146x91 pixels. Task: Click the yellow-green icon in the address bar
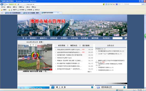(104, 4)
